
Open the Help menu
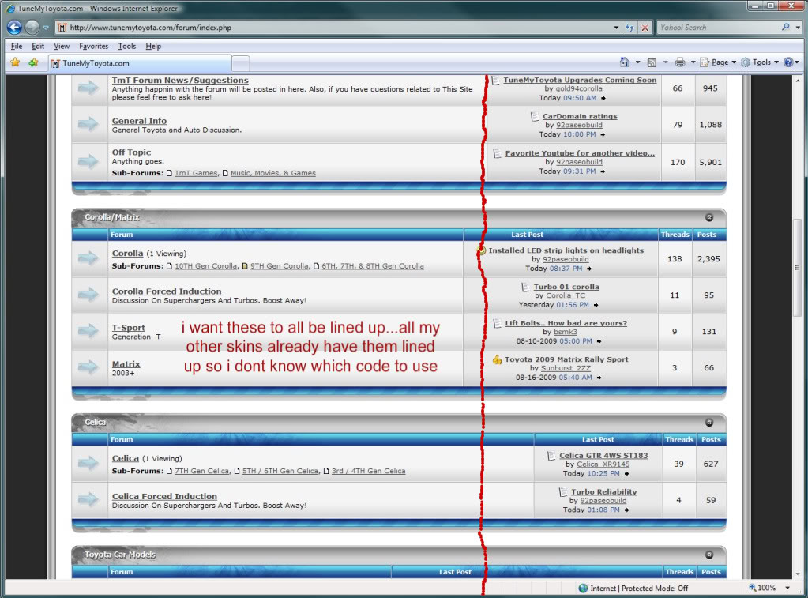(153, 46)
